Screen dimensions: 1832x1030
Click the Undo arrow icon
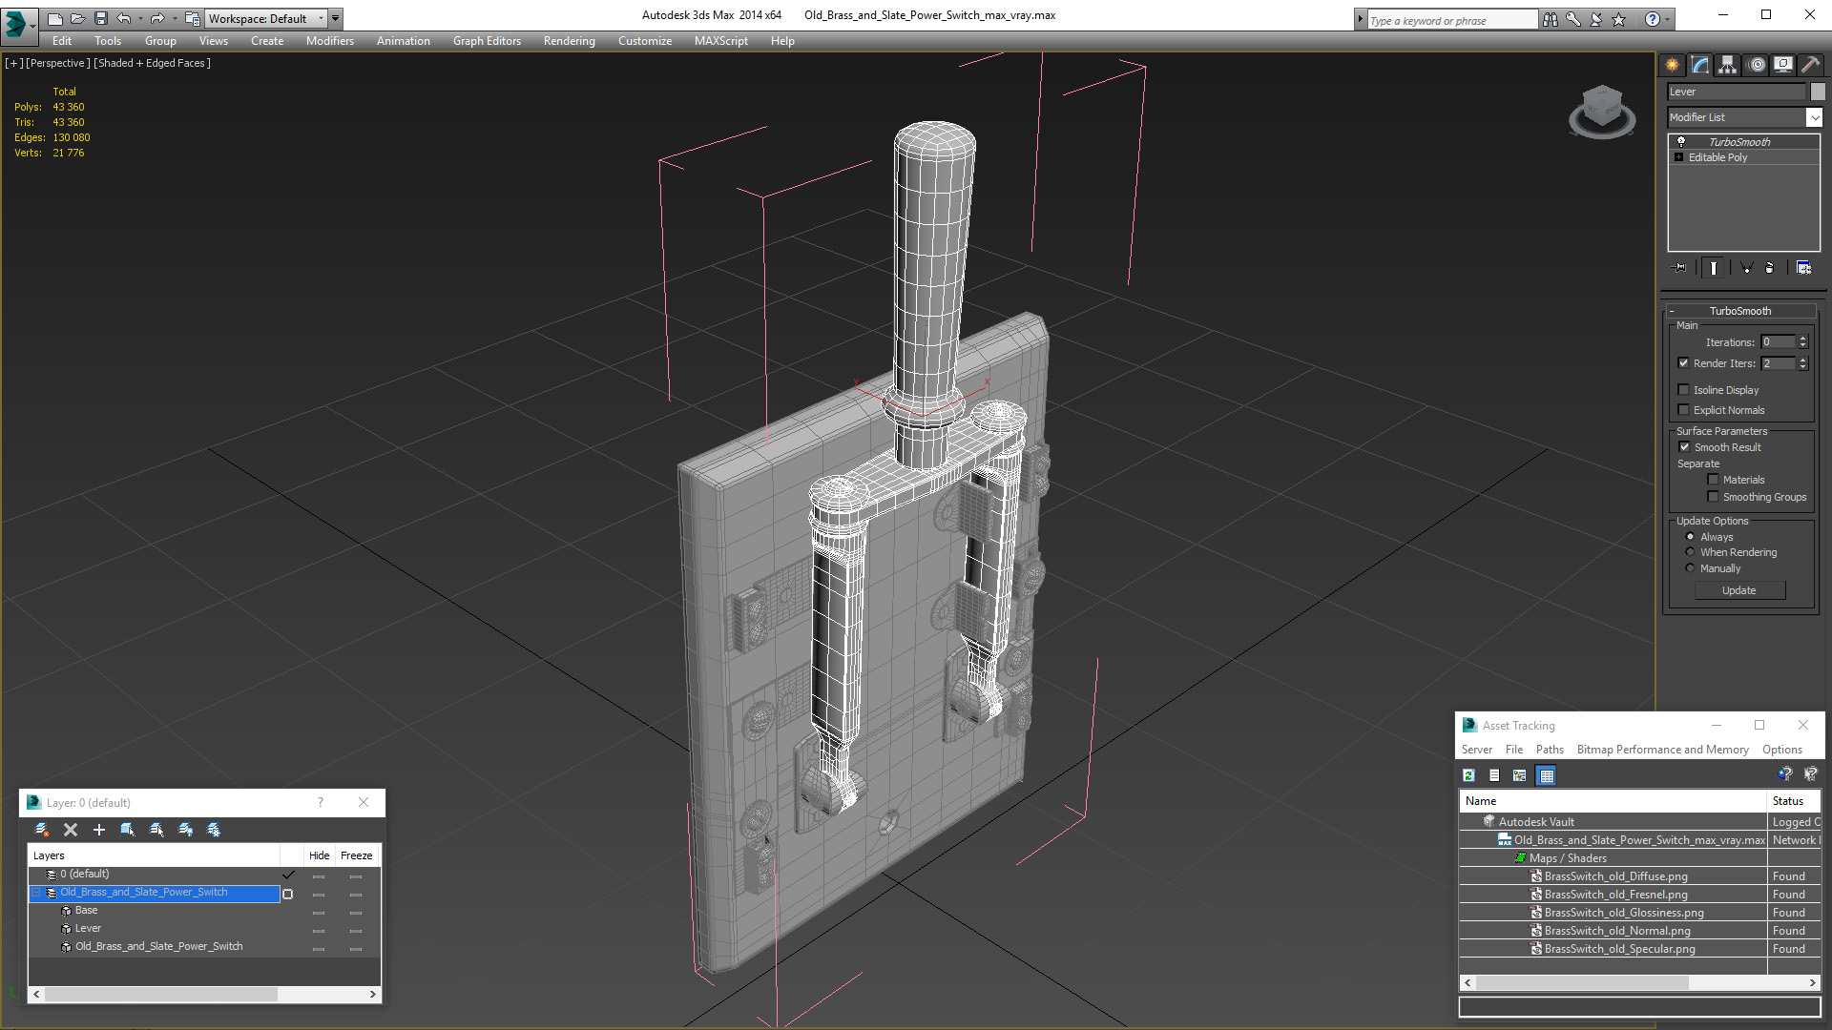pos(123,18)
